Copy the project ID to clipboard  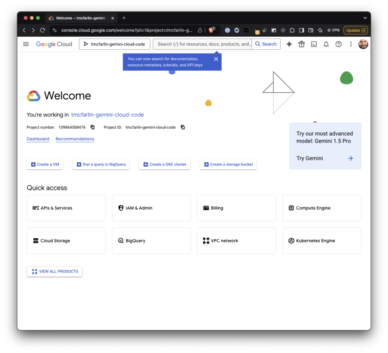point(183,127)
